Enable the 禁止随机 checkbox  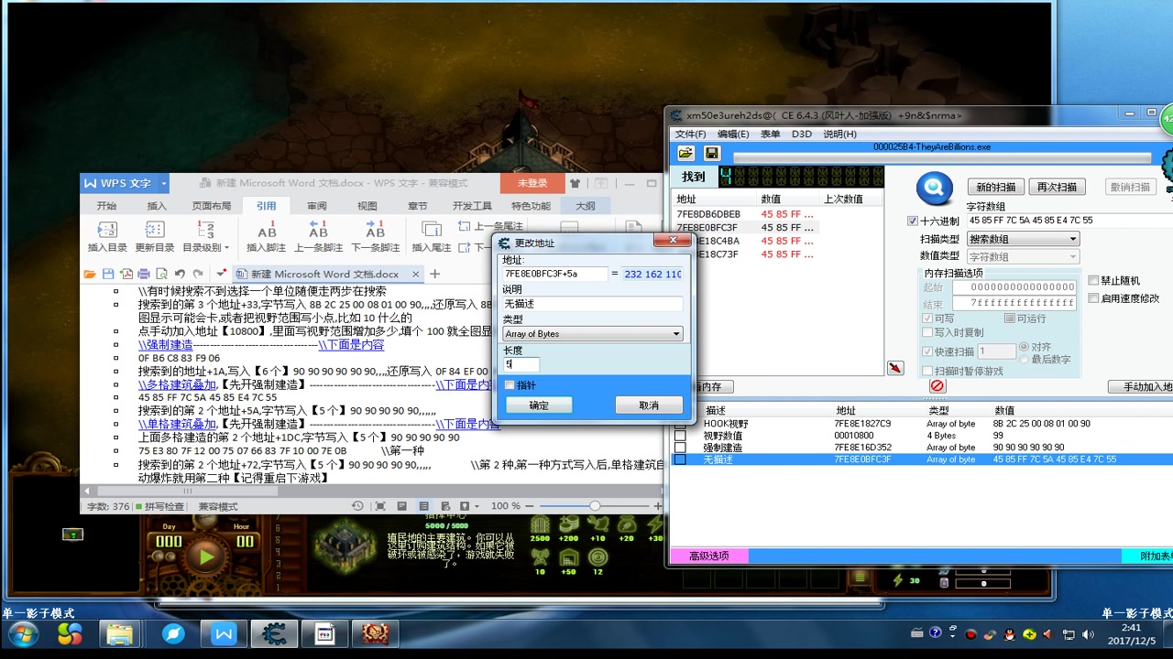tap(1093, 280)
